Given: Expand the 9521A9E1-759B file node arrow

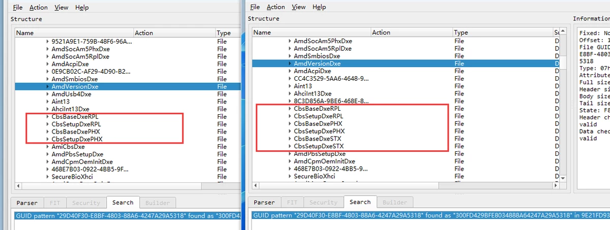Looking at the screenshot, I should tap(48, 42).
